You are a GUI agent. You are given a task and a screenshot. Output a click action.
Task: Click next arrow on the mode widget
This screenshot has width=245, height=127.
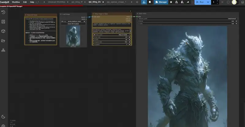[x=129, y=39]
